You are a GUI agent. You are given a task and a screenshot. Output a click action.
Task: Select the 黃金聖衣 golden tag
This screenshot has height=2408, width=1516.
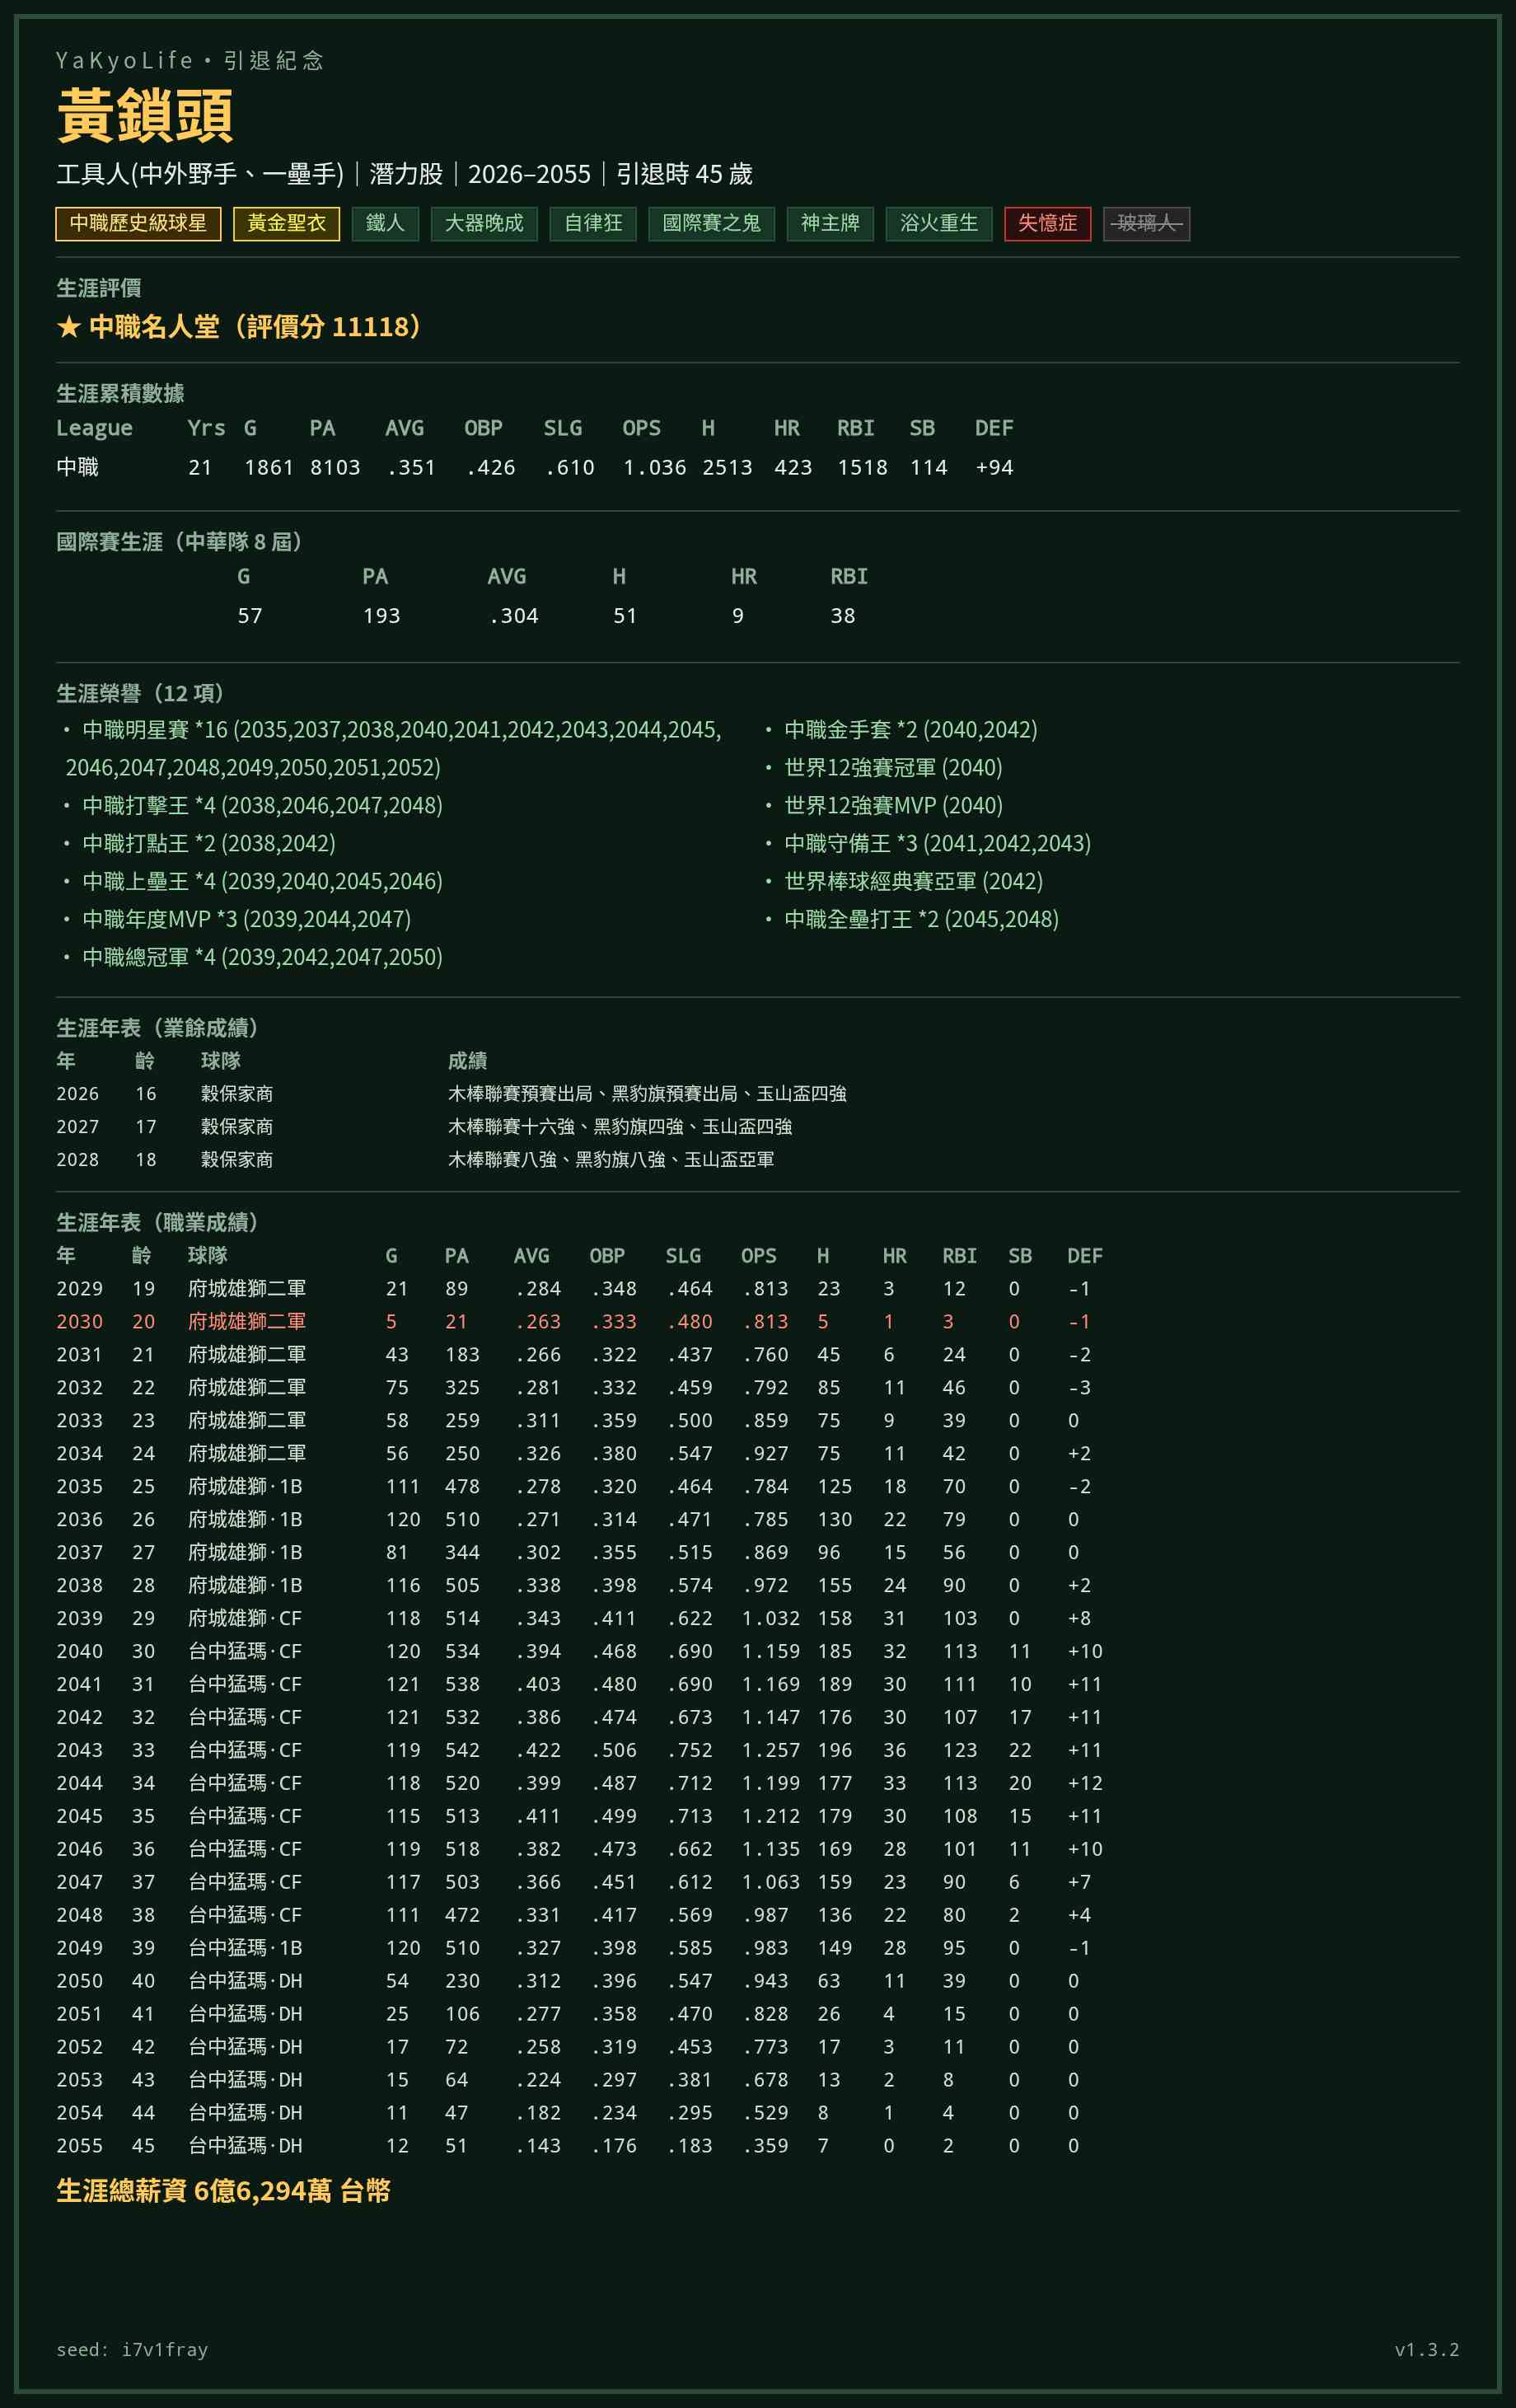[x=286, y=224]
